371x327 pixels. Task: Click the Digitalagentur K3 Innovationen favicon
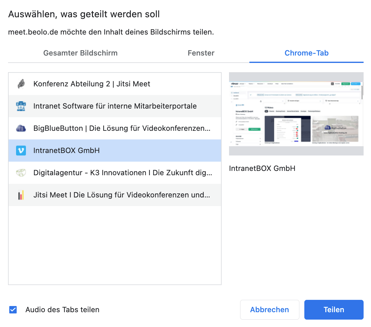point(21,173)
